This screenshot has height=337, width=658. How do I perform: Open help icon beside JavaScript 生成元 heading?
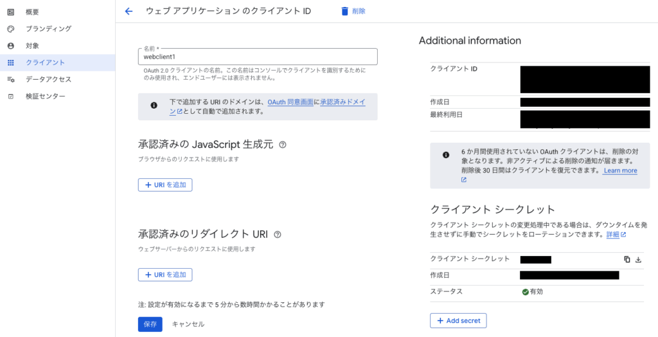(x=283, y=145)
